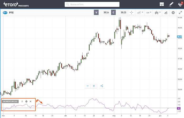
Task: Open chart settings gear icon
Action: click(x=173, y=13)
